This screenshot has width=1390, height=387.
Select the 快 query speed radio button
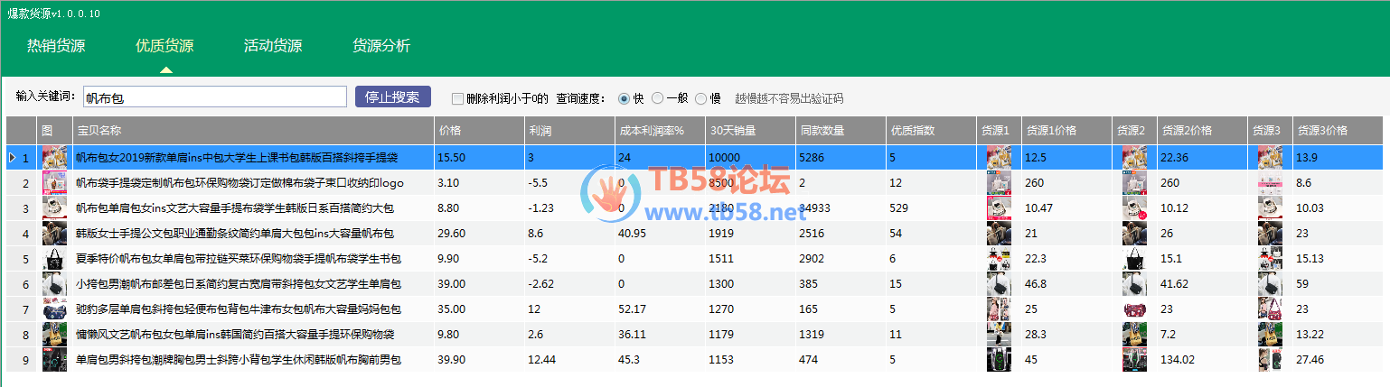pos(624,98)
